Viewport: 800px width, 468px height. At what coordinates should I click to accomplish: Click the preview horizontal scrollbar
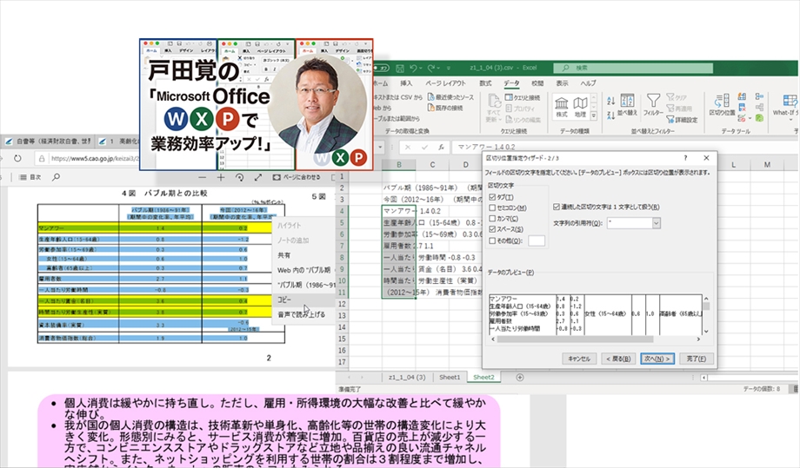point(596,339)
